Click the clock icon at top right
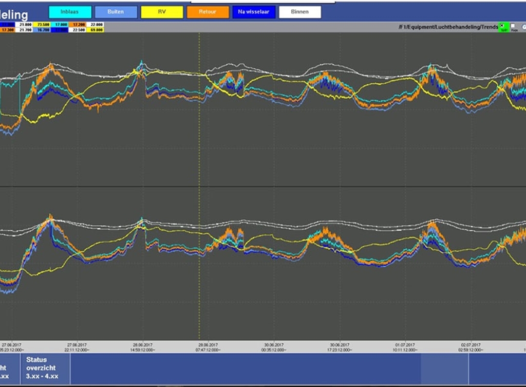This screenshot has height=387, width=526. 523,26
